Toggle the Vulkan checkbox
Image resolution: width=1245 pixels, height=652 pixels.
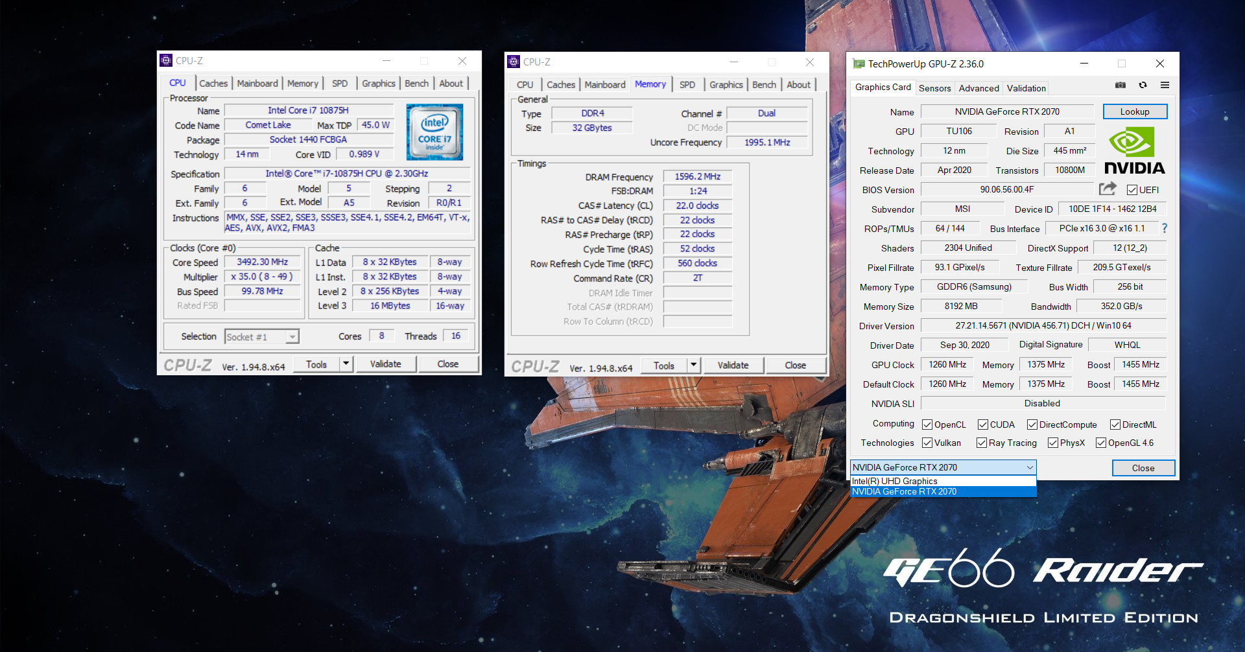[x=927, y=443]
